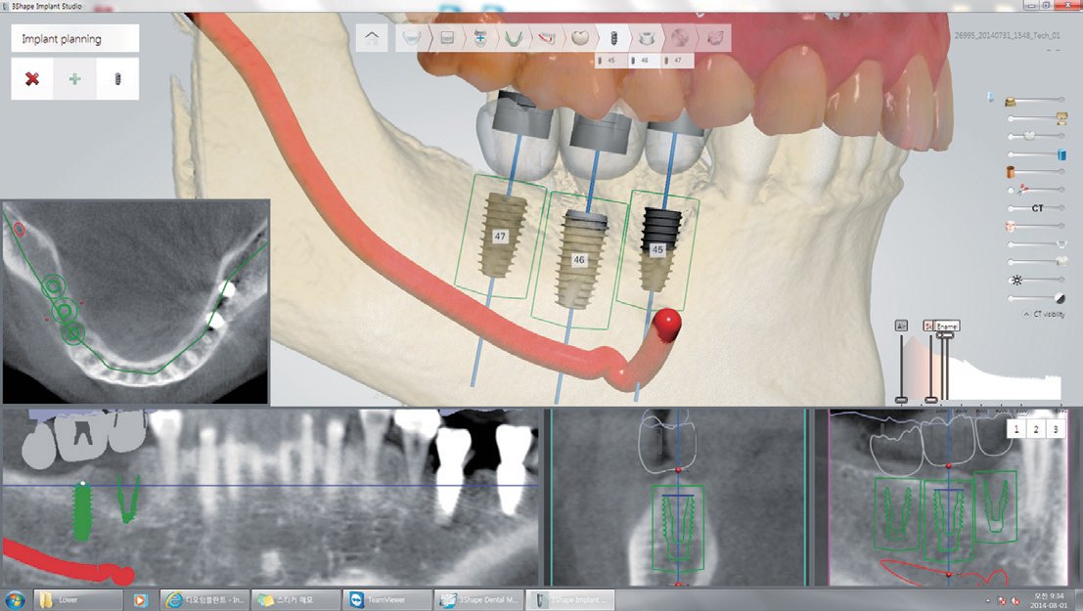Open the media player taskbar icon
Screen dimensions: 1083x611
pos(140,599)
